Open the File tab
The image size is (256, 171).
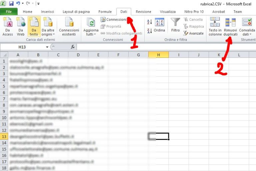pos(9,12)
